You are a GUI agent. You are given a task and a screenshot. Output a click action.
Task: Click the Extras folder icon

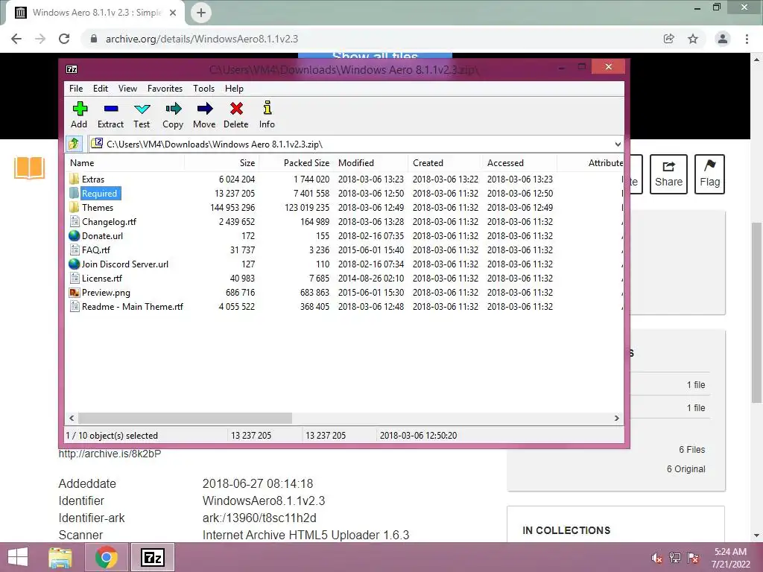[x=75, y=179]
